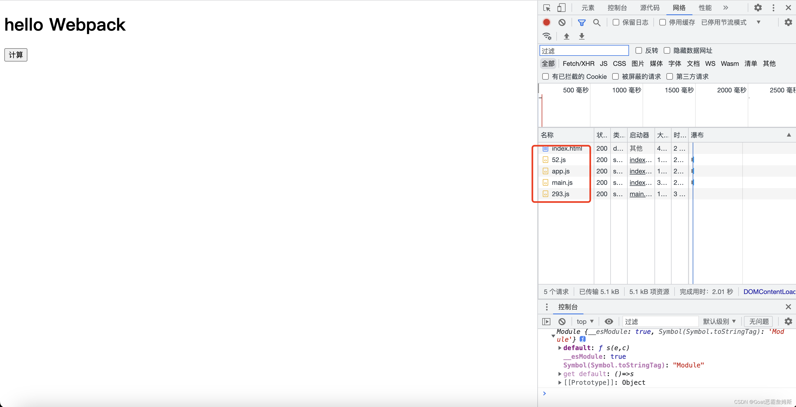The width and height of the screenshot is (796, 407).
Task: Check the 隐藏数据网址 option
Action: (x=667, y=50)
